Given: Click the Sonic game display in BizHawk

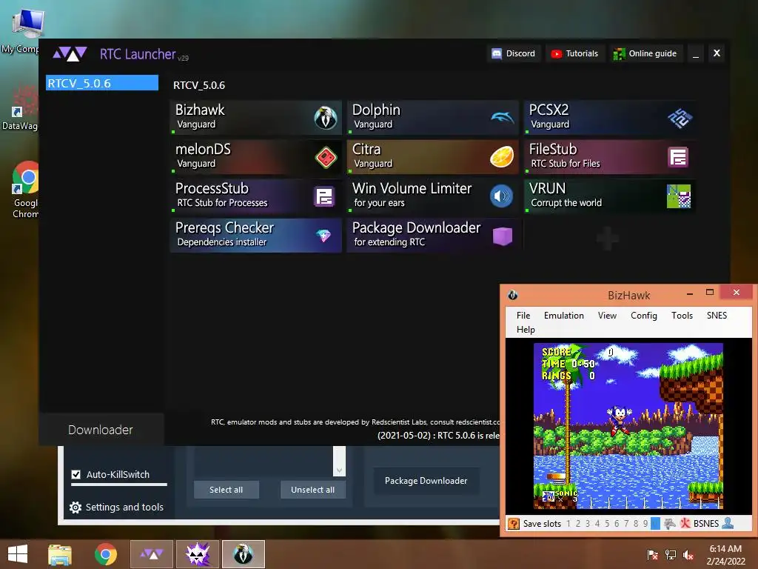Looking at the screenshot, I should coord(628,426).
